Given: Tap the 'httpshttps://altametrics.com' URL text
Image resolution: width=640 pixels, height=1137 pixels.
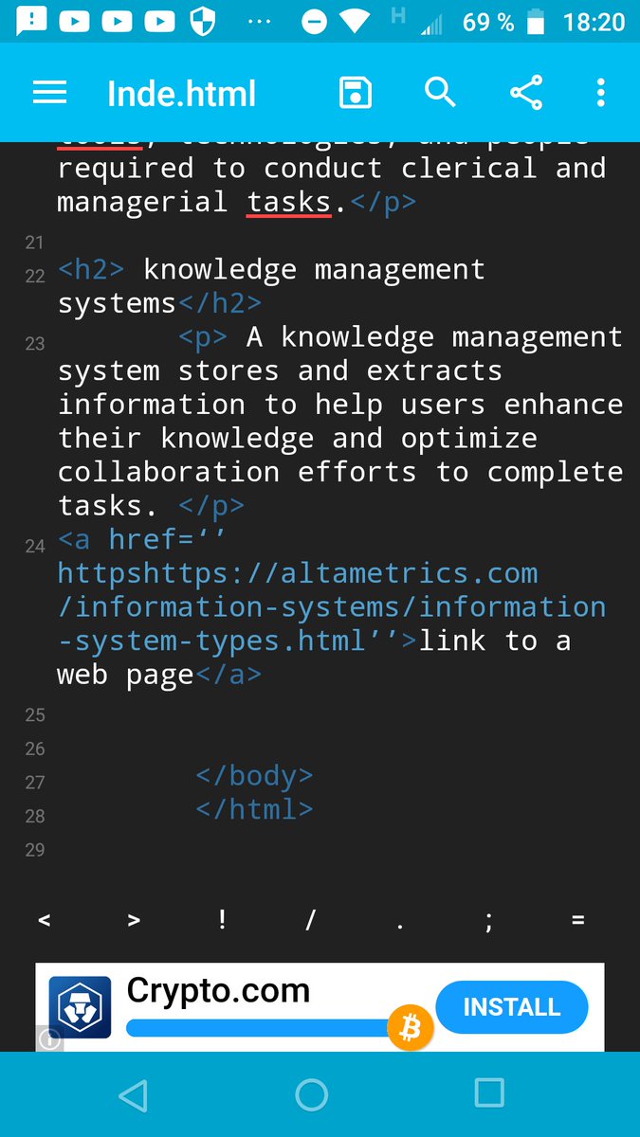Looking at the screenshot, I should (x=298, y=573).
